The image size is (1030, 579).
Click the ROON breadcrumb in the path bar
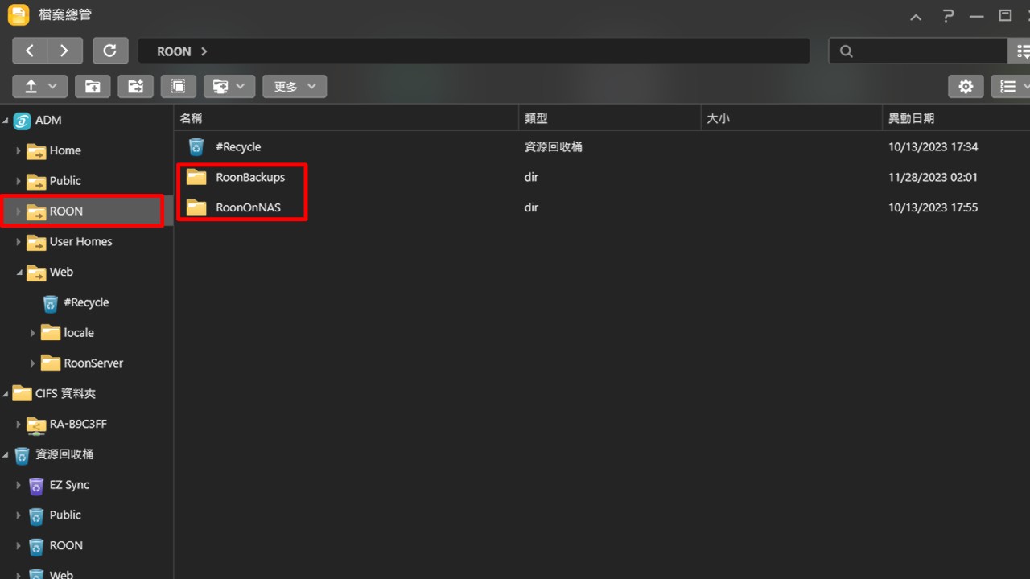tap(174, 51)
